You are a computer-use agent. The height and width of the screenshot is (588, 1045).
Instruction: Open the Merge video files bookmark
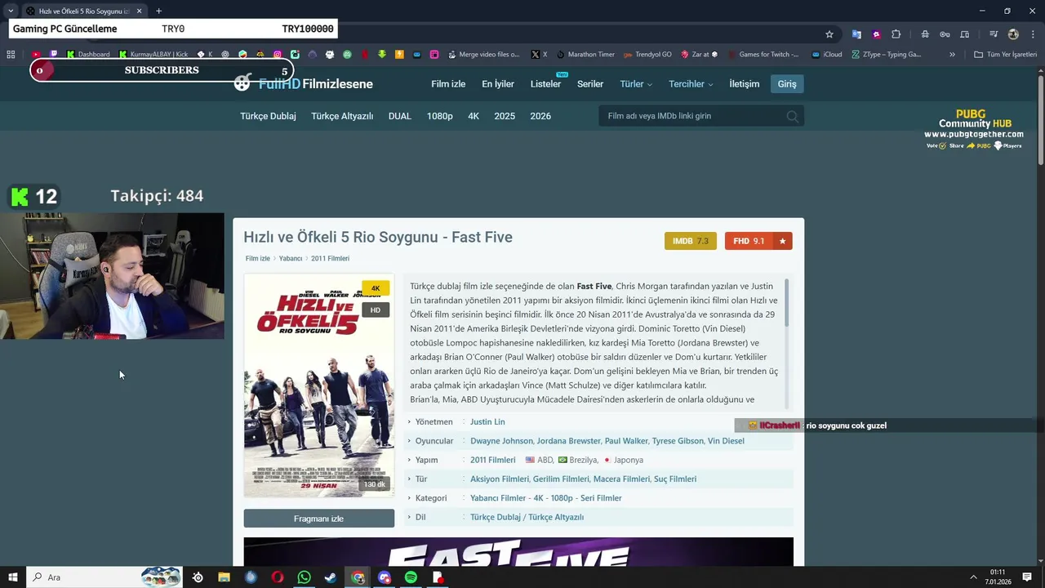point(483,55)
